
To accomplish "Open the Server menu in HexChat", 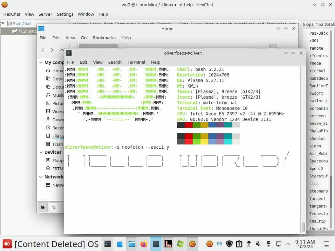I will [x=45, y=14].
